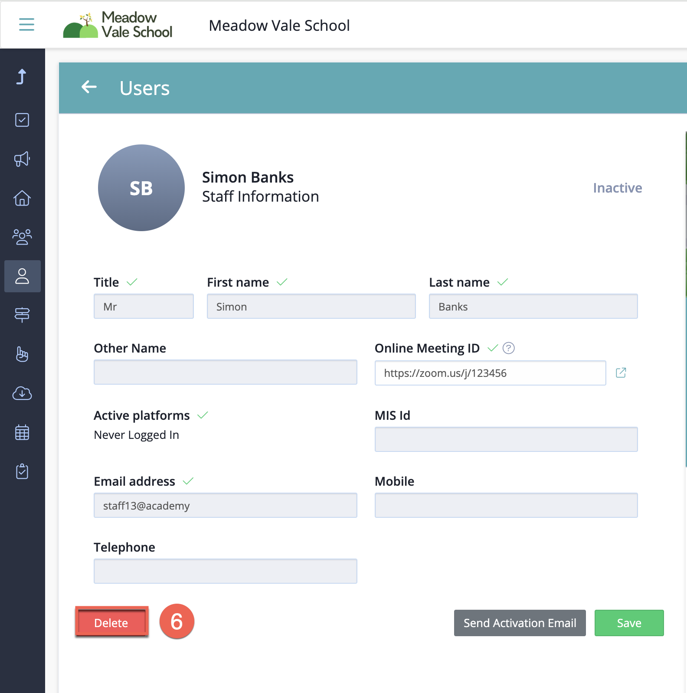The height and width of the screenshot is (693, 687).
Task: Focus the Mobile input field
Action: click(x=506, y=505)
